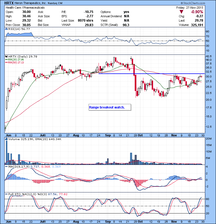Screen dimensions: 216x224
Task: Click the Heron Therapeutics, Inc. company name
Action: (x=31, y=3)
